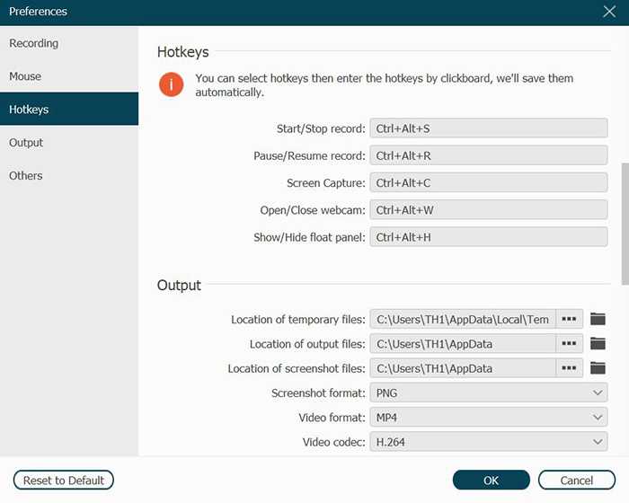Select the Show/Hide float panel hotkey field
The height and width of the screenshot is (503, 629).
point(488,237)
